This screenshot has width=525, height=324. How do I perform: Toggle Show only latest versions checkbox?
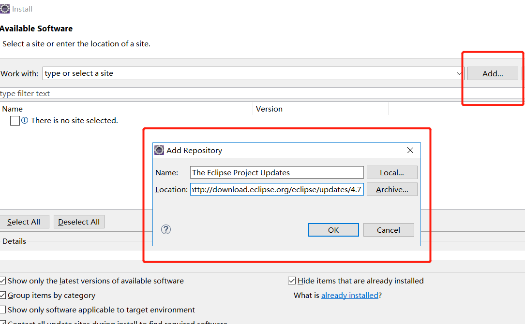point(3,281)
